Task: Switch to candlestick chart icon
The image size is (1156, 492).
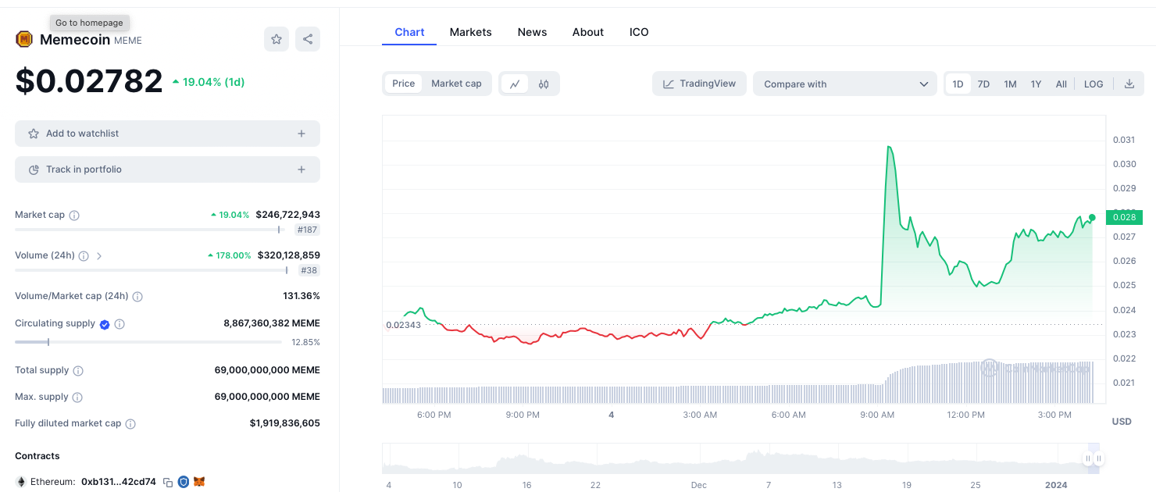Action: 544,84
